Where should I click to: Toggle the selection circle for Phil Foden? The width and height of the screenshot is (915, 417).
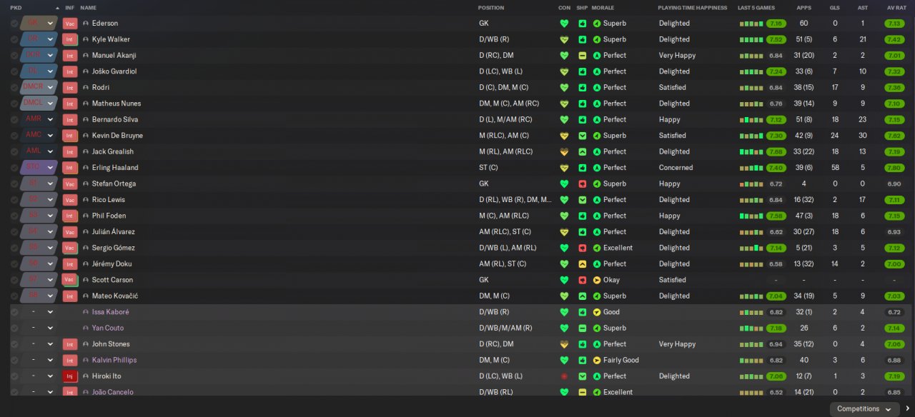click(14, 216)
